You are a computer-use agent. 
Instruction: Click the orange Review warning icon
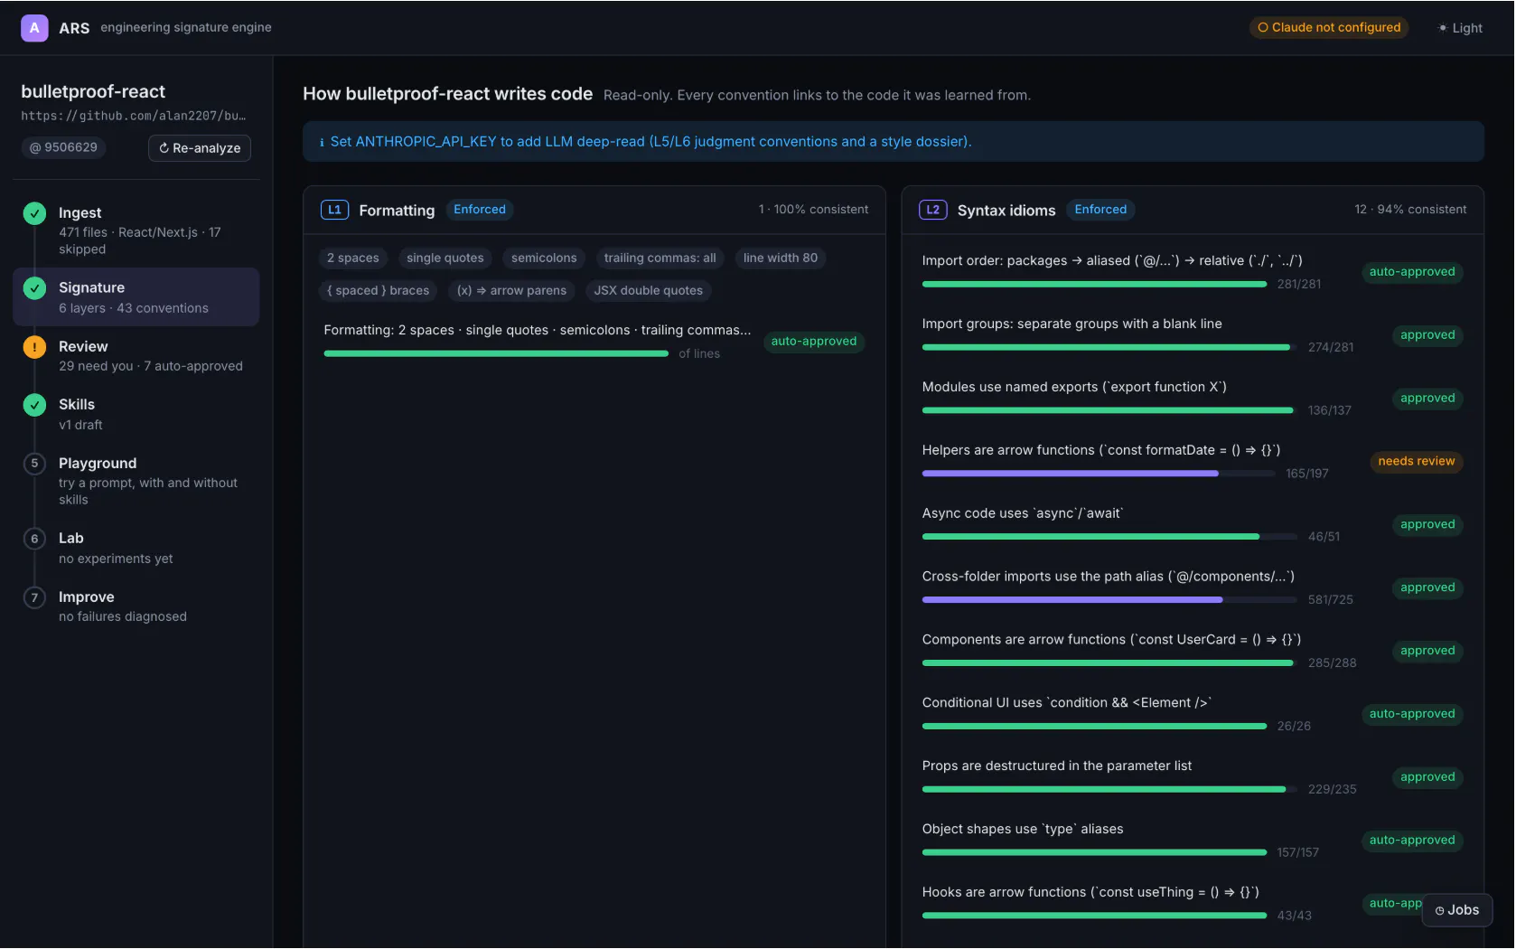[34, 347]
